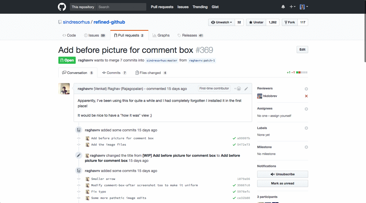Edit the pull request title
This screenshot has width=366, height=203.
pyautogui.click(x=302, y=50)
